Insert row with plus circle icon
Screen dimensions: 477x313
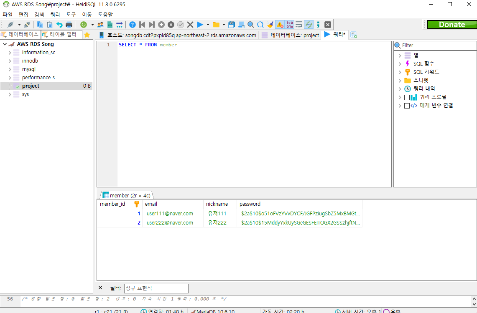(161, 25)
